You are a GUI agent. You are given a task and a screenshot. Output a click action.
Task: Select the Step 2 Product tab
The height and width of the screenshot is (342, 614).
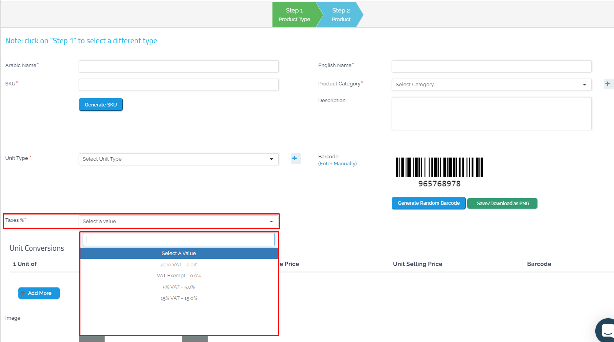point(341,14)
